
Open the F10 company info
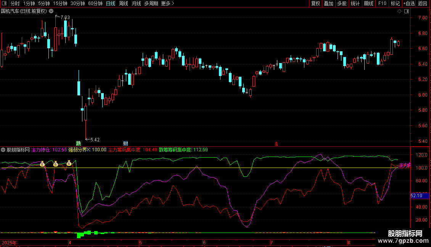pyautogui.click(x=382, y=3)
